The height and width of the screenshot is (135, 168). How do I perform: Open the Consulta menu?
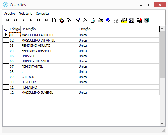point(42,14)
